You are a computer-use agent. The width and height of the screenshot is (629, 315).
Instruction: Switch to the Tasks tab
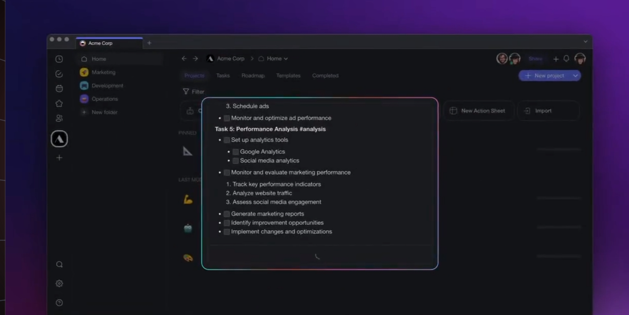tap(223, 76)
